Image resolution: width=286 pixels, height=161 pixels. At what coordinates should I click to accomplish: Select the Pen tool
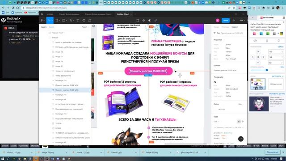71,21
